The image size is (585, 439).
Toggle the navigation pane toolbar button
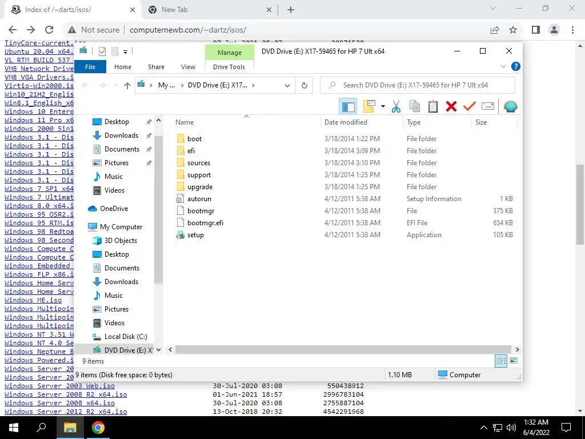point(348,106)
